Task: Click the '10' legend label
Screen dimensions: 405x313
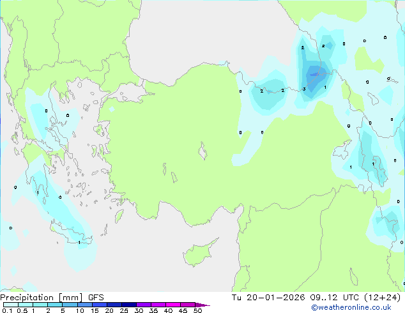Action: 80,310
